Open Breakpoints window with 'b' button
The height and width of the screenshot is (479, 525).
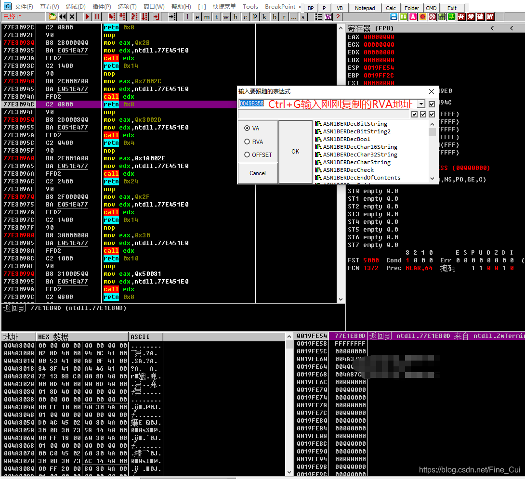[275, 17]
